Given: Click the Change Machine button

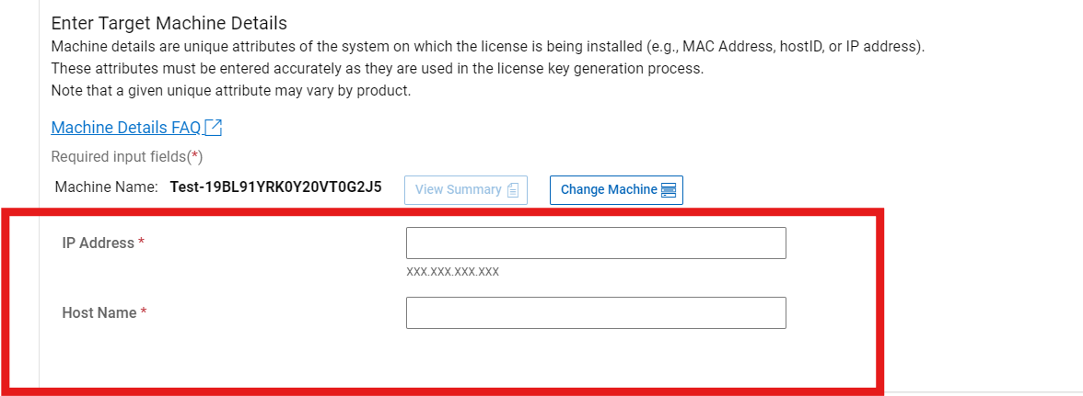Looking at the screenshot, I should [x=616, y=190].
